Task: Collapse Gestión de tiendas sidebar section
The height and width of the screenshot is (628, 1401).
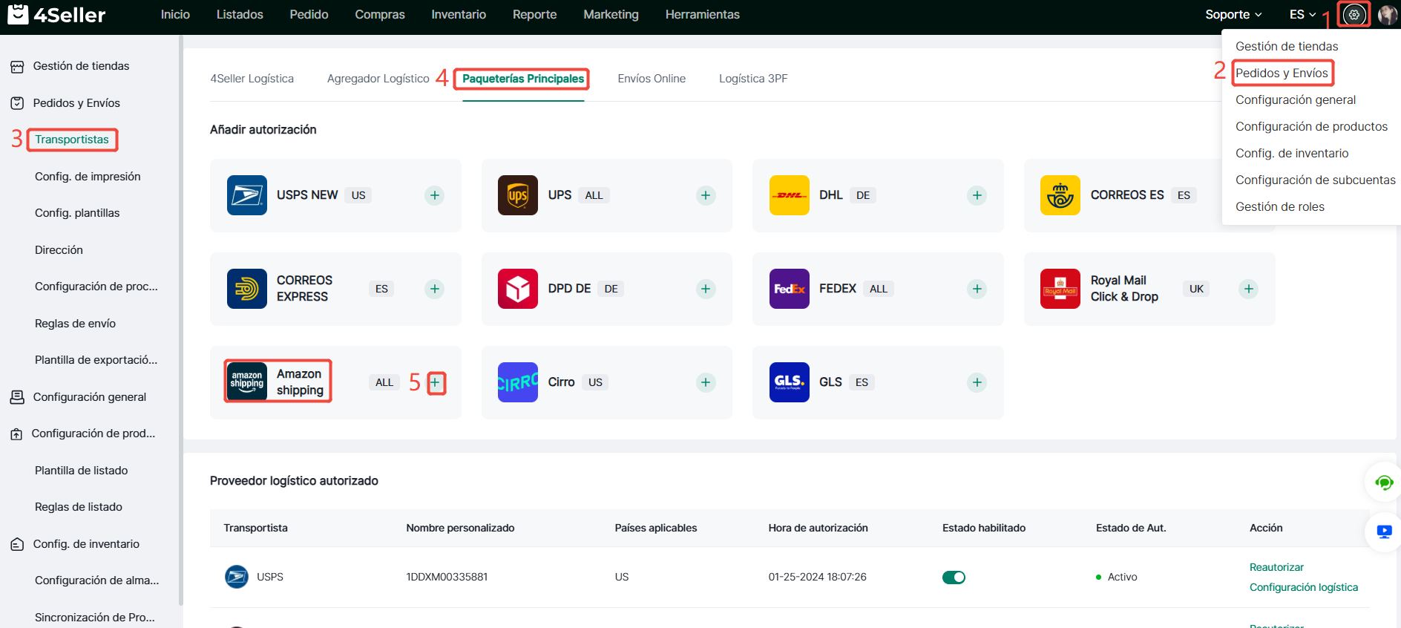Action: (x=81, y=66)
